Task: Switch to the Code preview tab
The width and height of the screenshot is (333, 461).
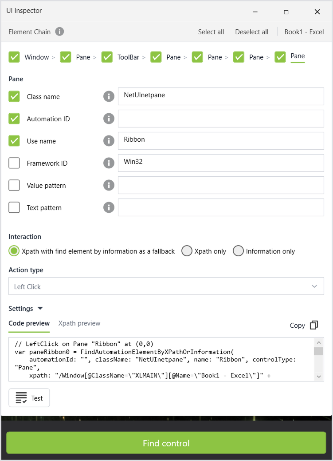Action: click(29, 323)
